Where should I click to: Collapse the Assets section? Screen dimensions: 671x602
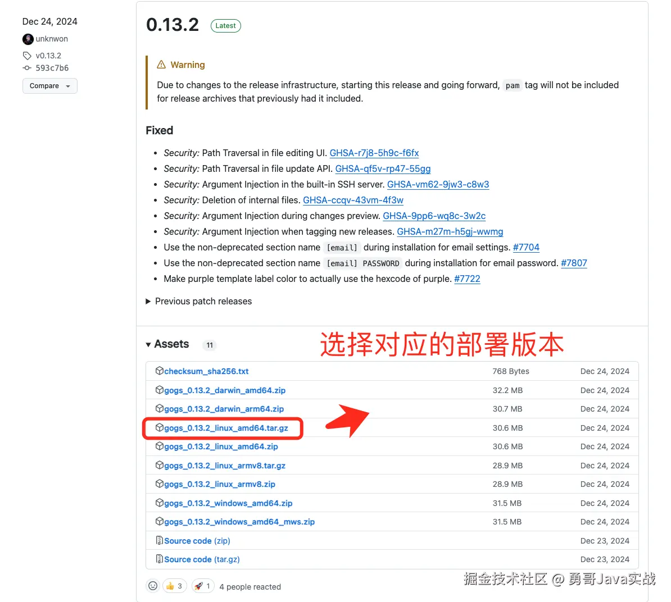(x=167, y=344)
